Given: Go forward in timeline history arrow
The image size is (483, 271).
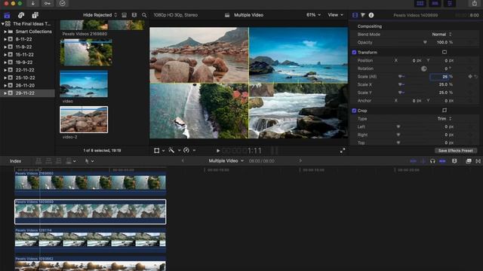Looking at the screenshot, I should coord(300,160).
